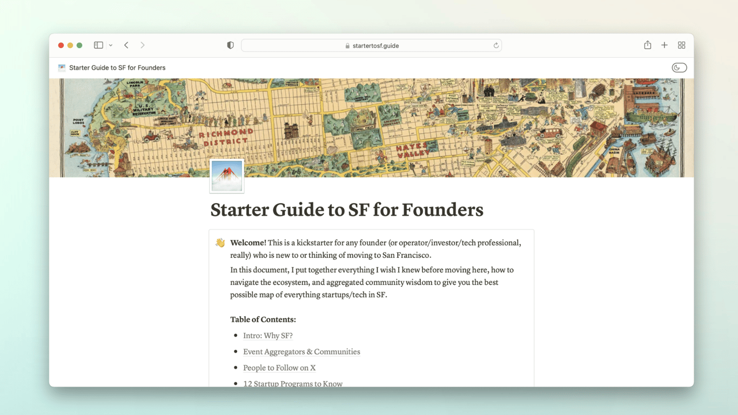Click the bold 'Welcome!' text

248,243
